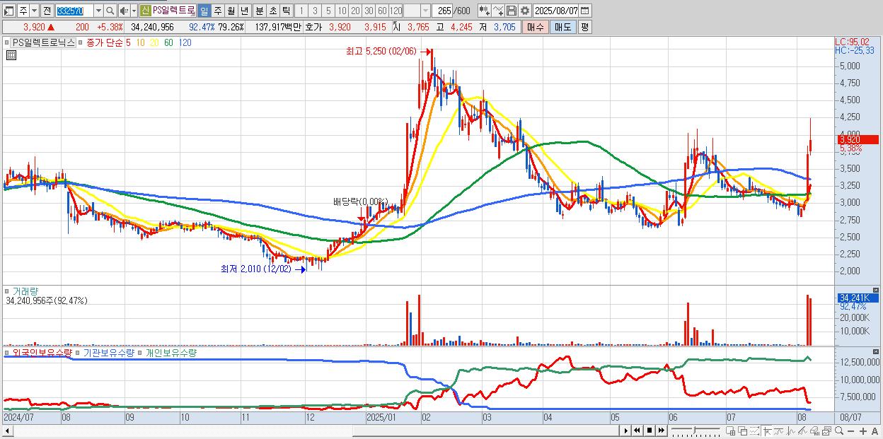Image resolution: width=883 pixels, height=439 pixels.
Task: Toggle the crosshair cursor icon
Action: pyautogui.click(x=767, y=431)
